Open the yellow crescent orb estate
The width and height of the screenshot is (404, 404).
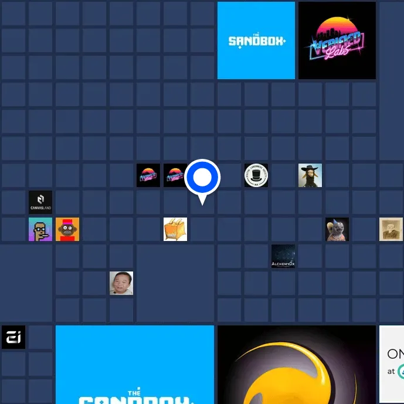coord(297,365)
